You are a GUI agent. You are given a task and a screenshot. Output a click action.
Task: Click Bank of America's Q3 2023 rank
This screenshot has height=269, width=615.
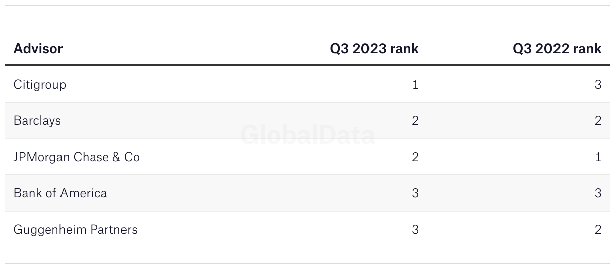(415, 193)
